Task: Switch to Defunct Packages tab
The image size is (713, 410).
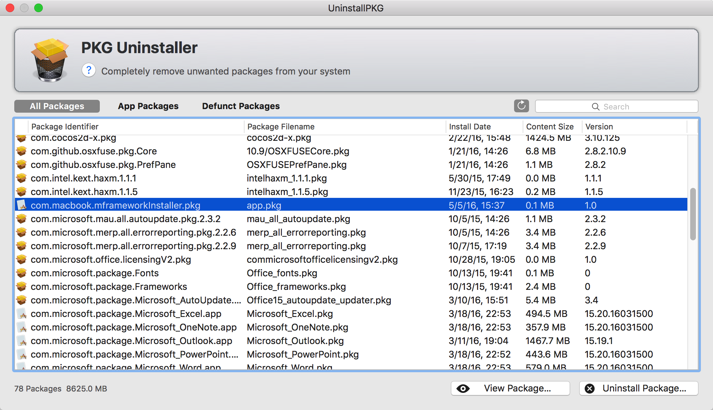Action: (x=241, y=106)
